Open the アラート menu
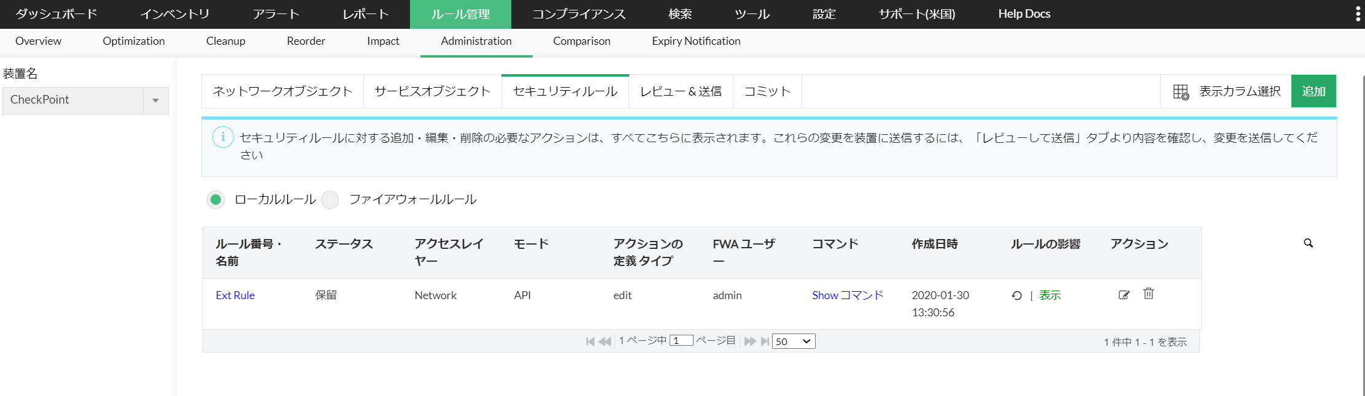 pyautogui.click(x=276, y=14)
